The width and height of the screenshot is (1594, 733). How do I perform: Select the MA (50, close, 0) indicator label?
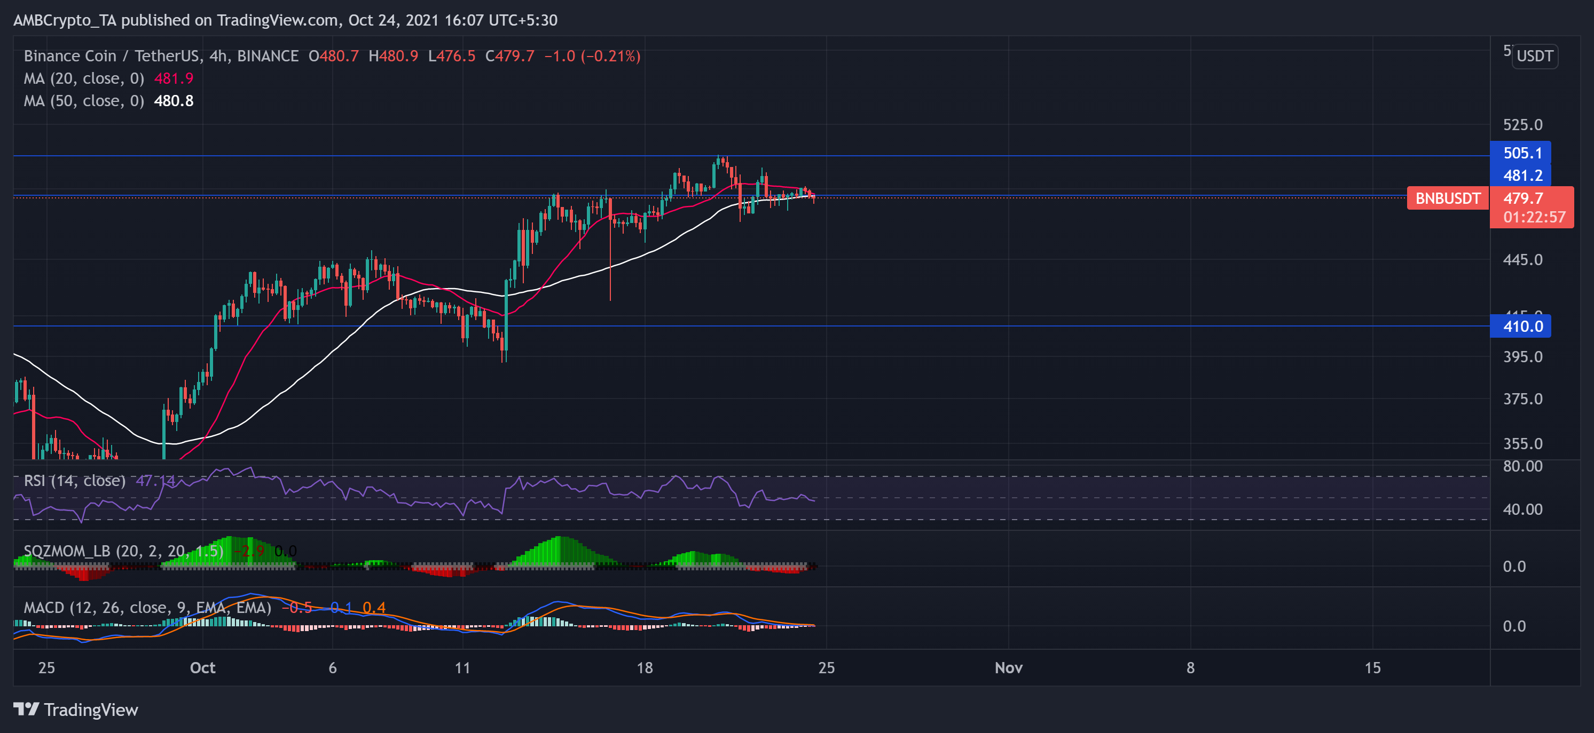click(x=83, y=101)
